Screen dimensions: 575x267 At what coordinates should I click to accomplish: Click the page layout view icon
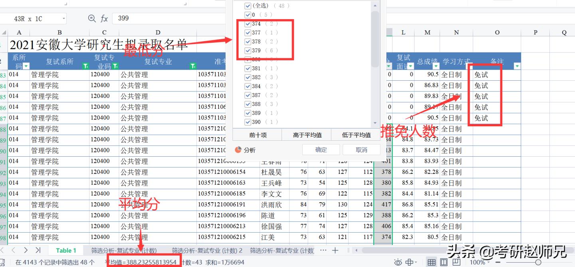(x=444, y=262)
